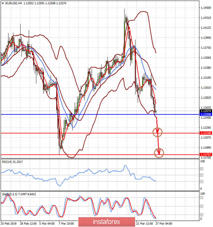Click the EURUSD,H4 chart title
The height and width of the screenshot is (227, 213).
click(x=13, y=3)
